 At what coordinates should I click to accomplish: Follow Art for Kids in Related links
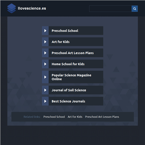(x=75, y=117)
